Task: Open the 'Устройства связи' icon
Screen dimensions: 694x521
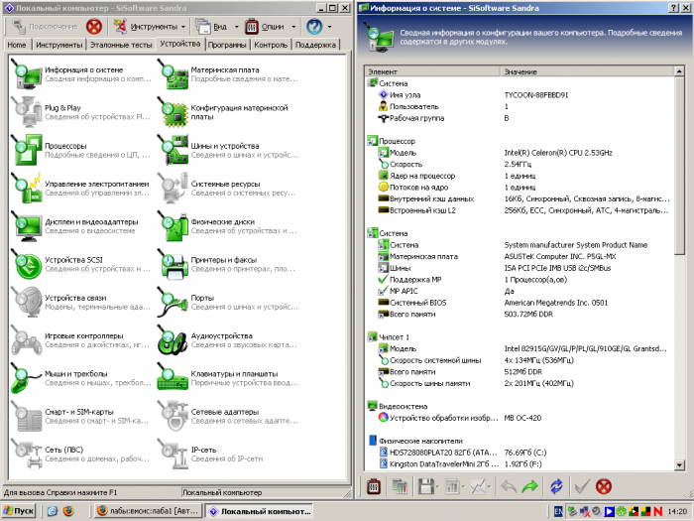Action: (27, 302)
